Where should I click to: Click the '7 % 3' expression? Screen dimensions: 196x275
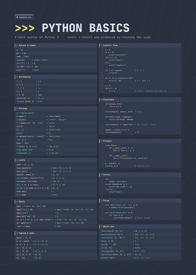(19, 91)
